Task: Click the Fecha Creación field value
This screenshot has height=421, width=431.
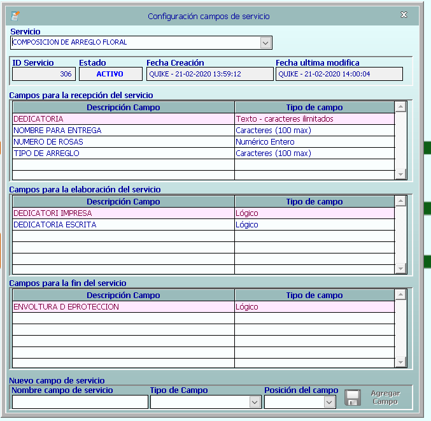Action: 209,74
